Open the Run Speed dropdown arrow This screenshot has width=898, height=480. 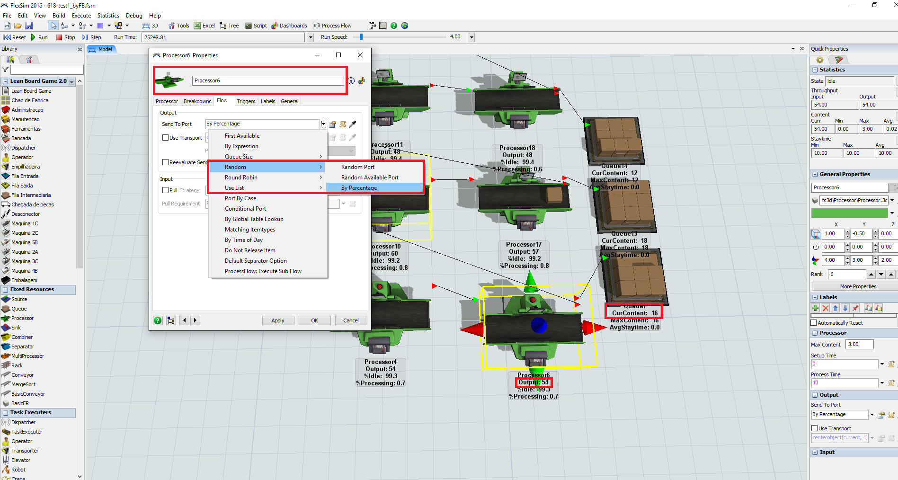[x=471, y=37]
